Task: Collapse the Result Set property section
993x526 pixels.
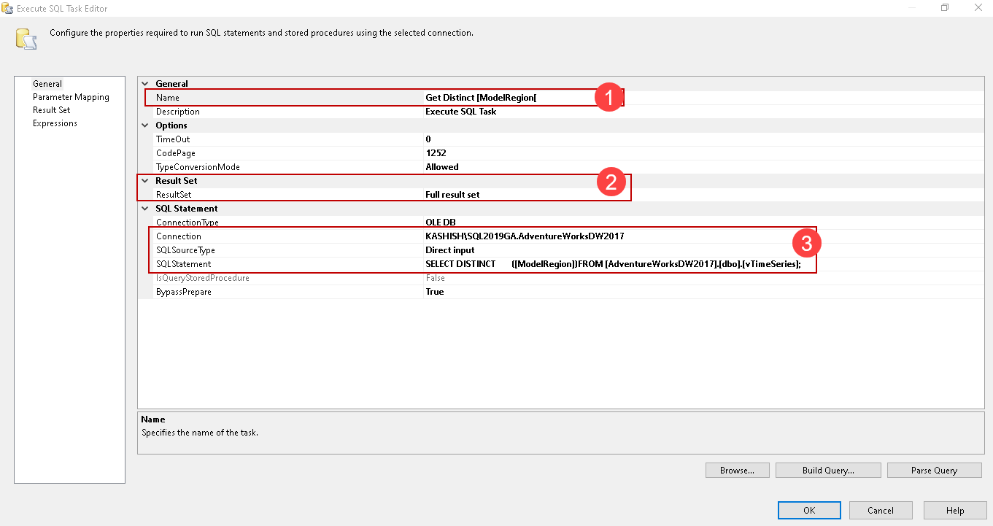Action: click(145, 181)
